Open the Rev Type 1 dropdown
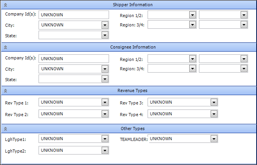 pyautogui.click(x=104, y=102)
